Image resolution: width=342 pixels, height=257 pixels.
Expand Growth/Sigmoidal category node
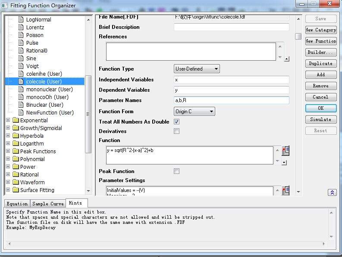tap(8, 128)
